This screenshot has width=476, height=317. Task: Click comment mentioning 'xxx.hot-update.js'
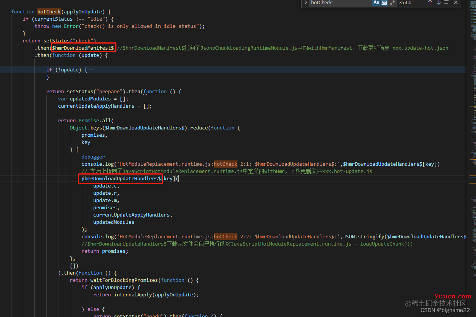(x=227, y=171)
